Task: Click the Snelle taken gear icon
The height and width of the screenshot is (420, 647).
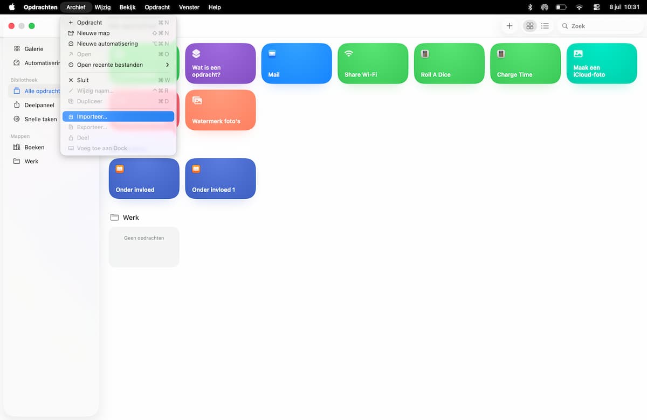Action: (17, 119)
